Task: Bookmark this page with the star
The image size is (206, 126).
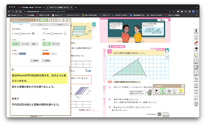Action: tap(173, 12)
